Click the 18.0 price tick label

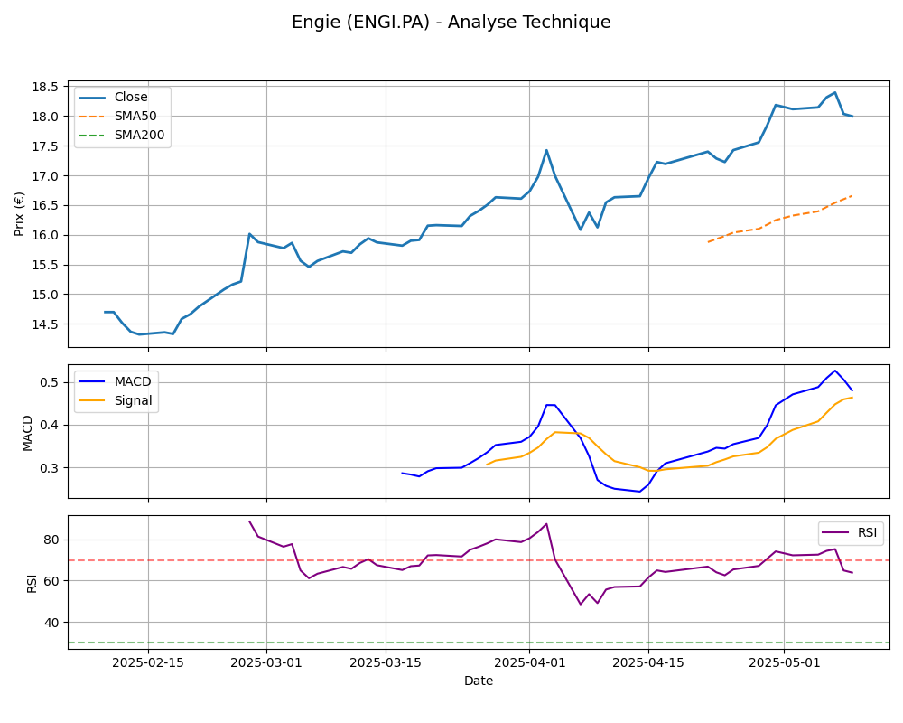click(x=45, y=117)
